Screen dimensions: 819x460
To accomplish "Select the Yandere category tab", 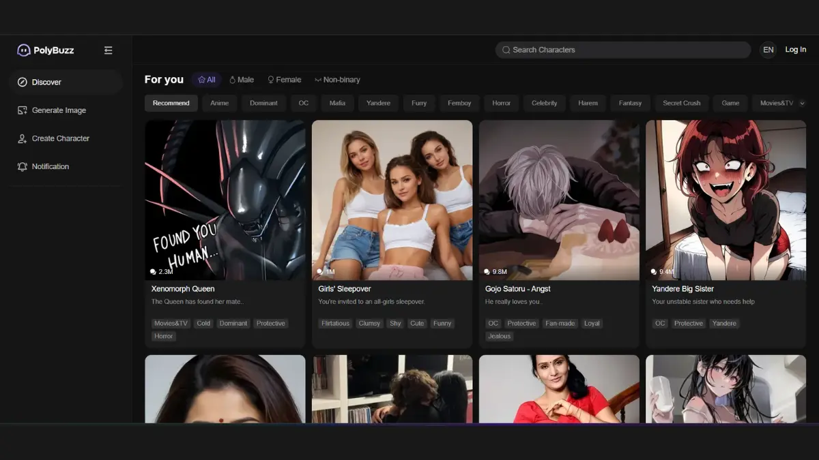I will click(378, 103).
